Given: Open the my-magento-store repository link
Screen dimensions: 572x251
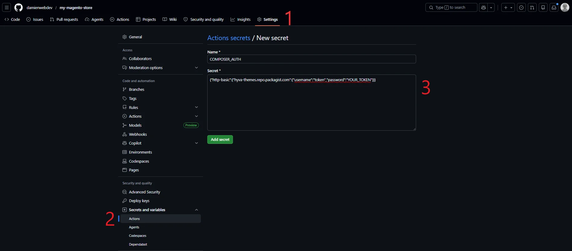Looking at the screenshot, I should [x=76, y=8].
